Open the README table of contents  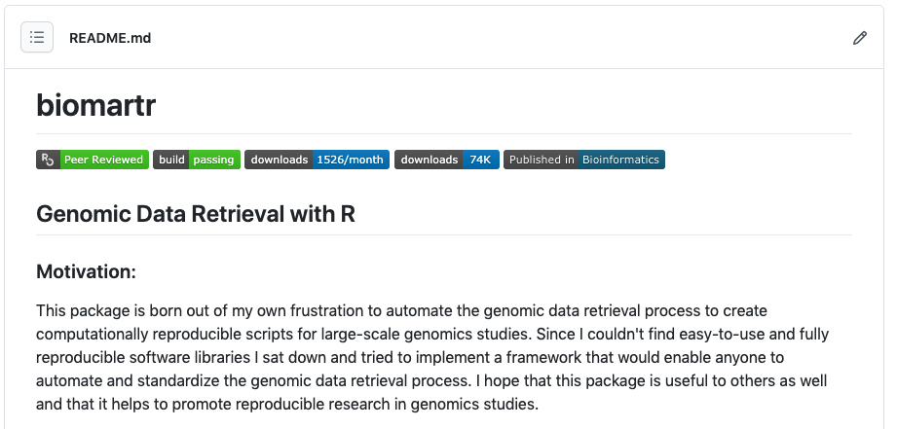(37, 38)
